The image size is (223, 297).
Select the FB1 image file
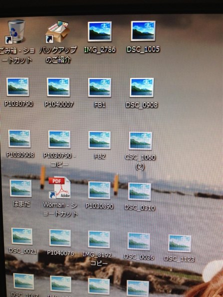coord(100,88)
